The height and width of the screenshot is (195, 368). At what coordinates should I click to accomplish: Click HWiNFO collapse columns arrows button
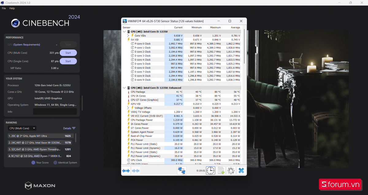[136, 171]
